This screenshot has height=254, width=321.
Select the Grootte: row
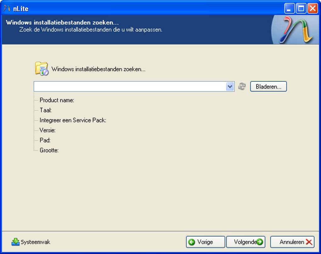(49, 150)
